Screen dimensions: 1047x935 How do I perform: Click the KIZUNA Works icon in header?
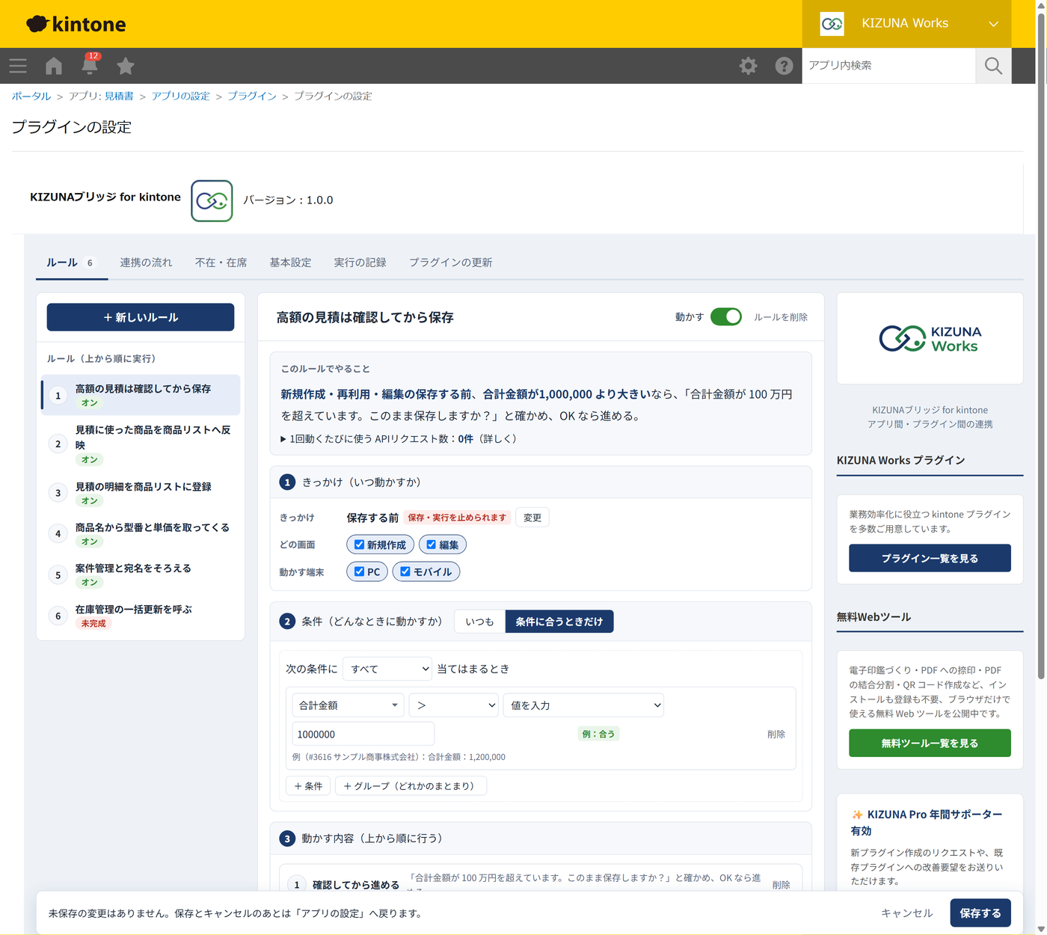click(832, 24)
